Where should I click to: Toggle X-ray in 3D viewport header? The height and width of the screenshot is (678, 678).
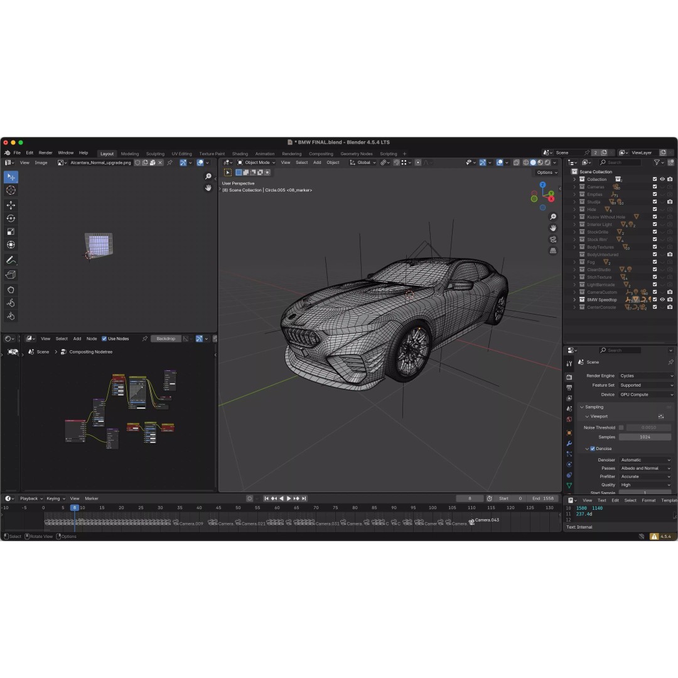pyautogui.click(x=516, y=163)
